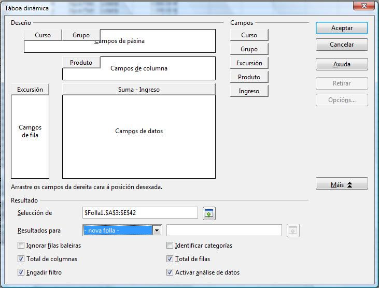379x288 pixels.
Task: Toggle Engadir filtro checkbox
Action: (x=21, y=272)
